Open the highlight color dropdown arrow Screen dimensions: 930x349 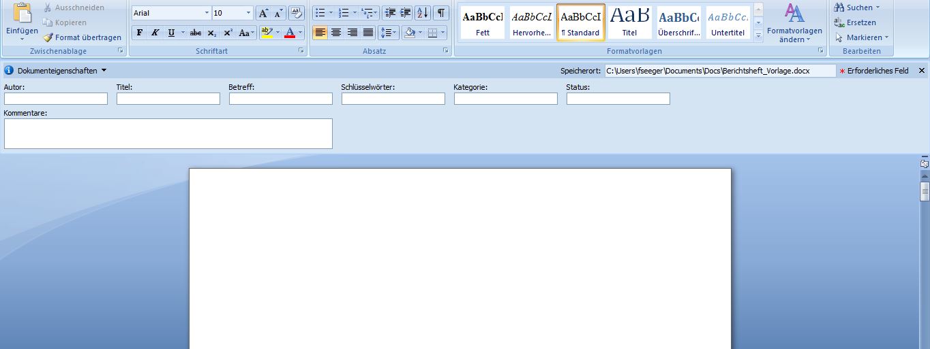click(x=277, y=33)
